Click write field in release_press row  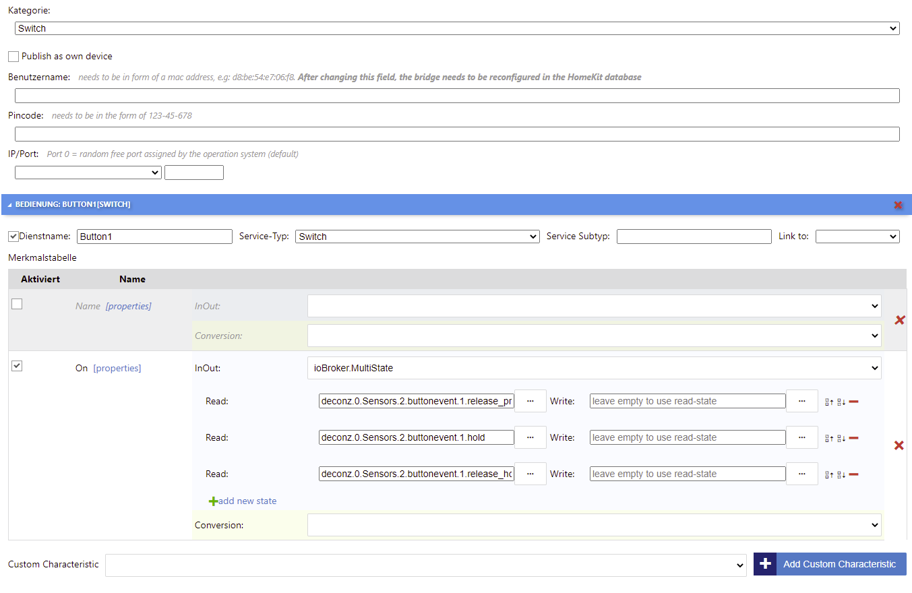(x=688, y=401)
